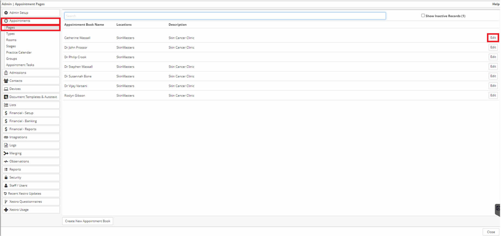
Task: Open Admissions via its building icon
Action: [6, 73]
